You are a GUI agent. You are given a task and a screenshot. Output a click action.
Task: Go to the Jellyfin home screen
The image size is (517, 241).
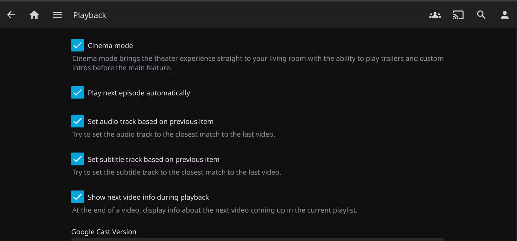click(34, 15)
